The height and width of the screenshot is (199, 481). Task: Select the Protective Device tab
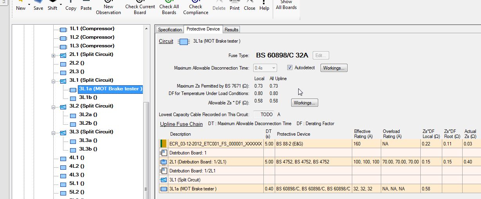pyautogui.click(x=203, y=29)
